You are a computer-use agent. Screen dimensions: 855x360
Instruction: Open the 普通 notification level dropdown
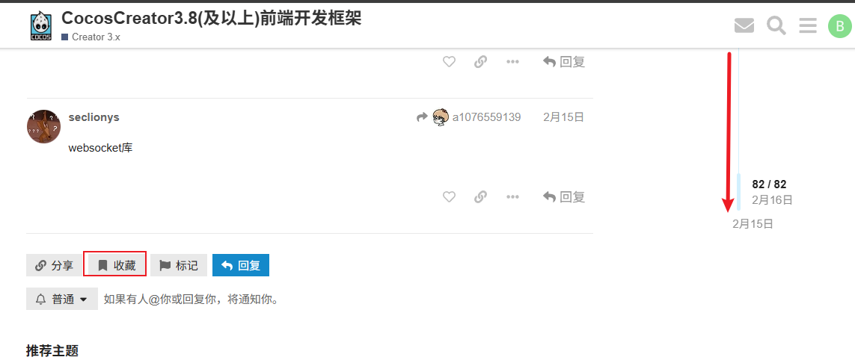[62, 299]
